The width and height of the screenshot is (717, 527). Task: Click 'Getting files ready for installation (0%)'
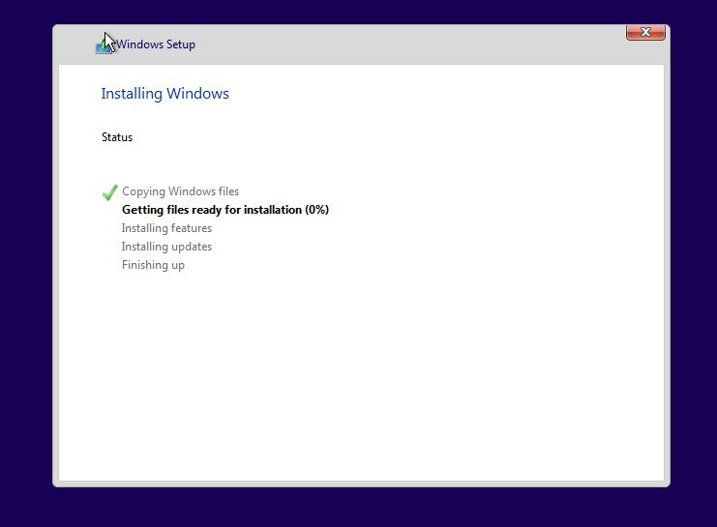tap(225, 210)
